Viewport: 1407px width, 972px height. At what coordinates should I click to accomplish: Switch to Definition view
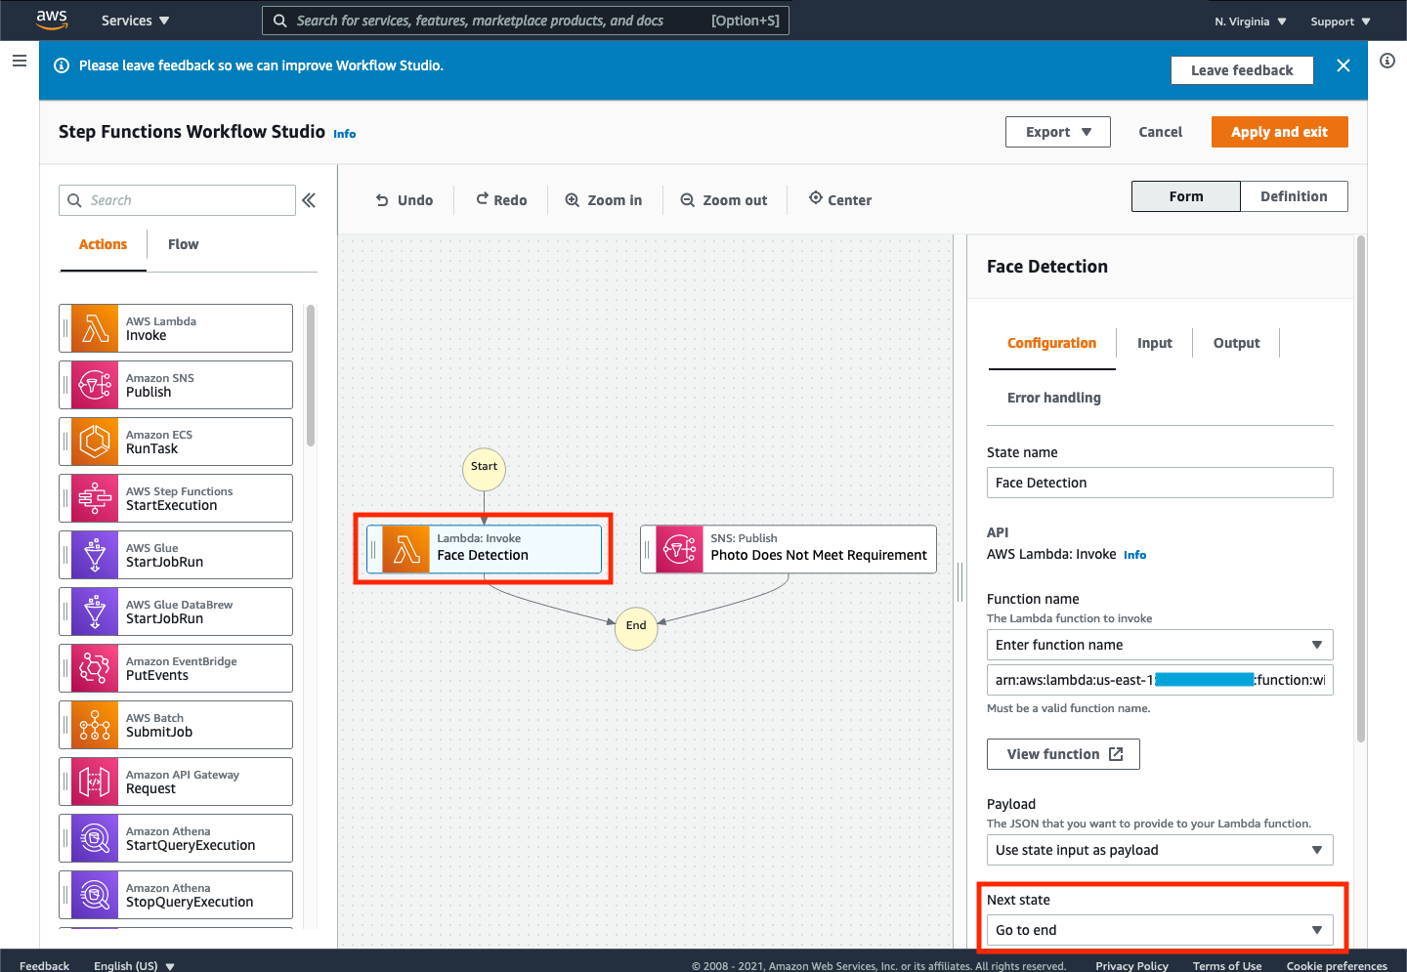[1294, 196]
